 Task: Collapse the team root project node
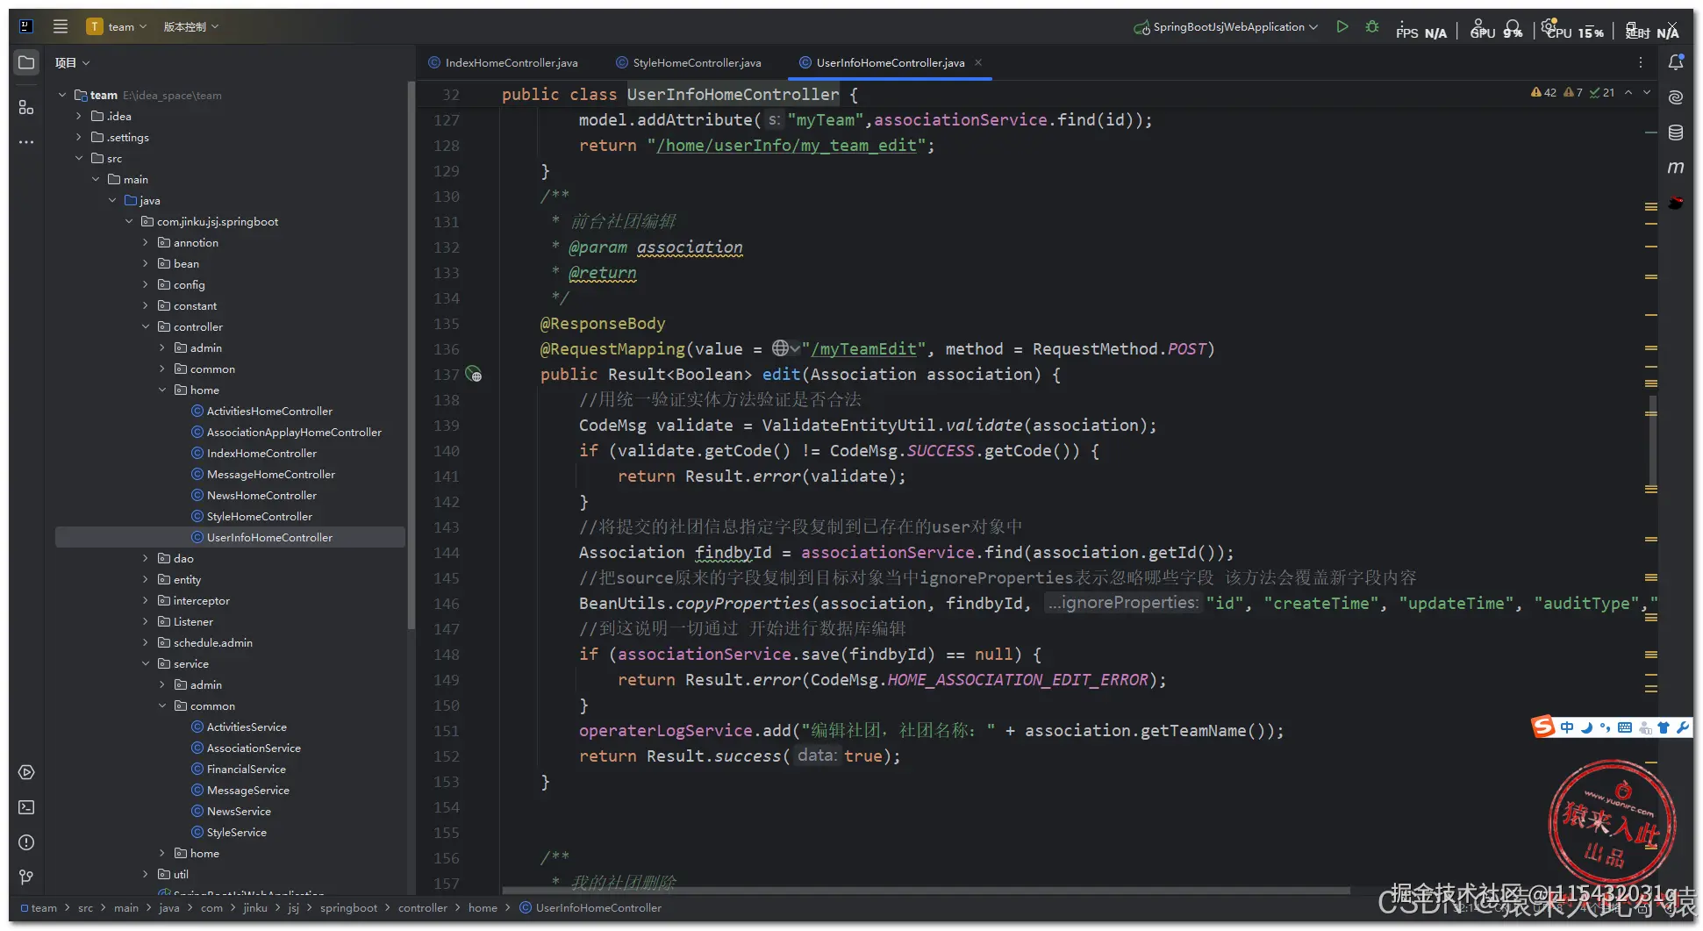(62, 95)
